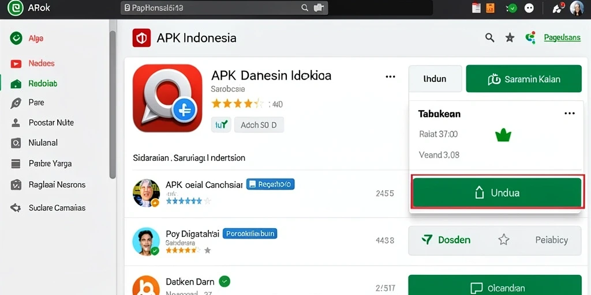
Task: Click the Adch S0 D button
Action: pyautogui.click(x=259, y=124)
